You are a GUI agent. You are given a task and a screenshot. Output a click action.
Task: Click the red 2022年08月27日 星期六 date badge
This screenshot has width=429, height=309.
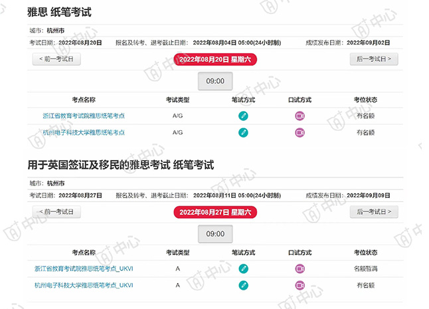215,212
